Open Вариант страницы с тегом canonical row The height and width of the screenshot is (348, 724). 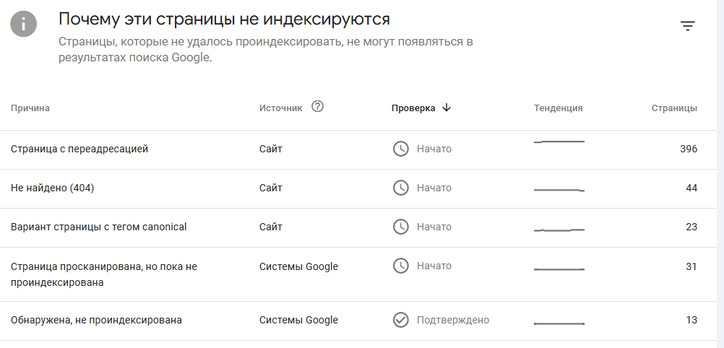pyautogui.click(x=98, y=227)
